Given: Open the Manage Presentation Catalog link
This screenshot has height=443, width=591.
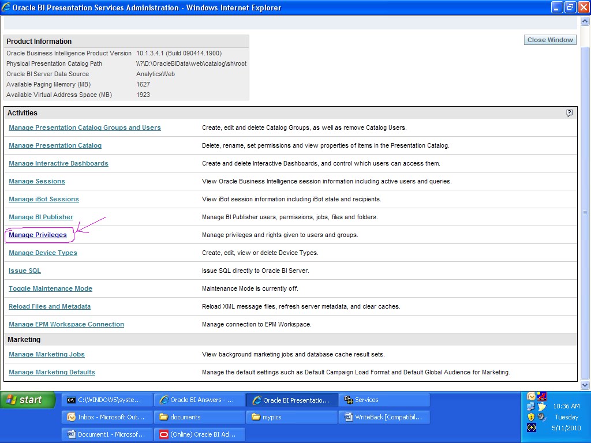Looking at the screenshot, I should click(x=55, y=145).
